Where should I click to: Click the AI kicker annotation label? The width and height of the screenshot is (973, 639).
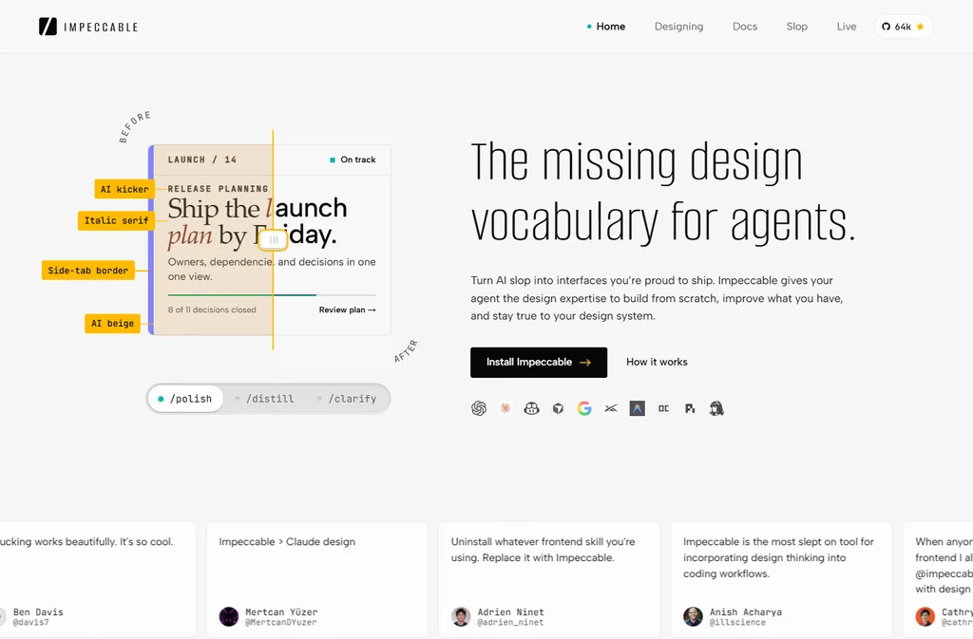click(x=124, y=189)
